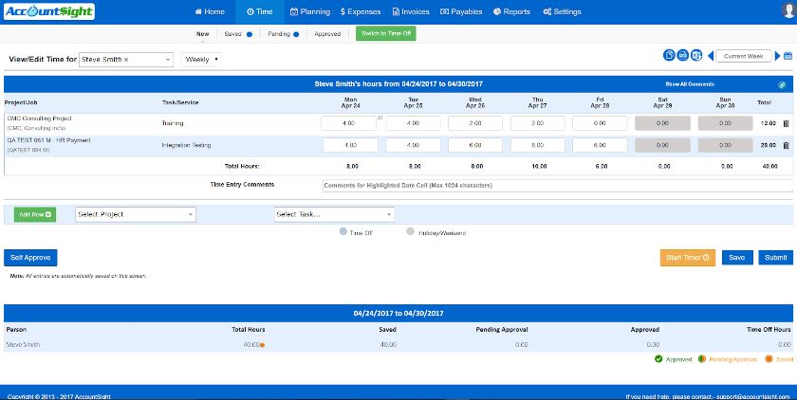Click the Start Timer button
Image resolution: width=797 pixels, height=400 pixels.
coord(688,258)
